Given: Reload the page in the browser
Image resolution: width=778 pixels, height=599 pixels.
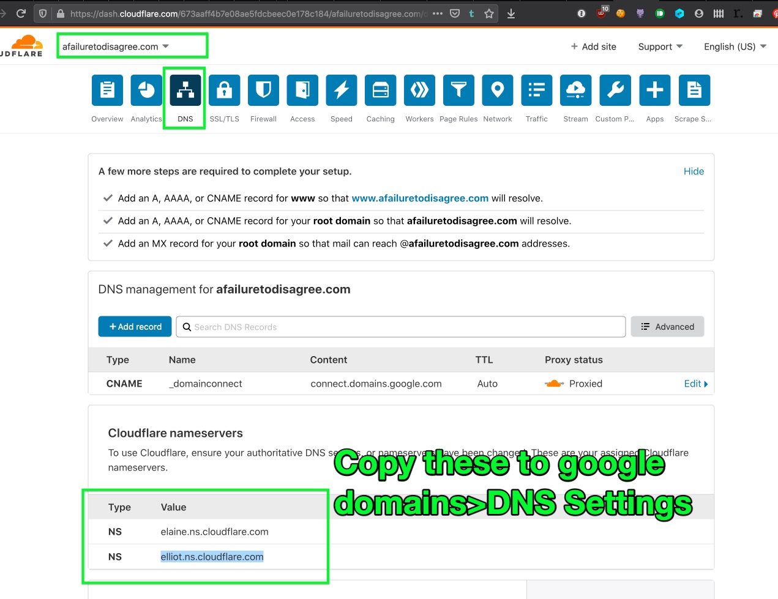Looking at the screenshot, I should click(x=21, y=13).
